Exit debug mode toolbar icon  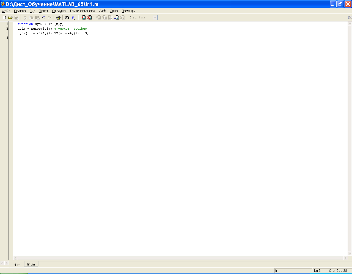coord(123,18)
